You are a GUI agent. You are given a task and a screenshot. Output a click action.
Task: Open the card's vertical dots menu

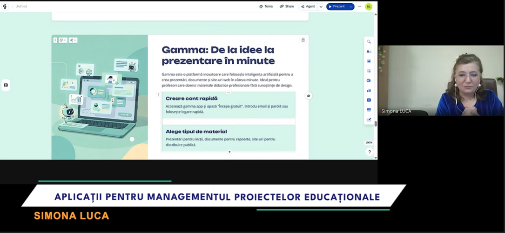tap(55, 40)
